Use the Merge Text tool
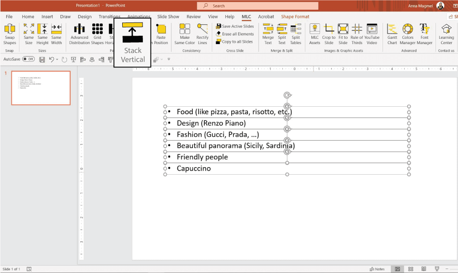Image resolution: width=458 pixels, height=273 pixels. click(268, 33)
